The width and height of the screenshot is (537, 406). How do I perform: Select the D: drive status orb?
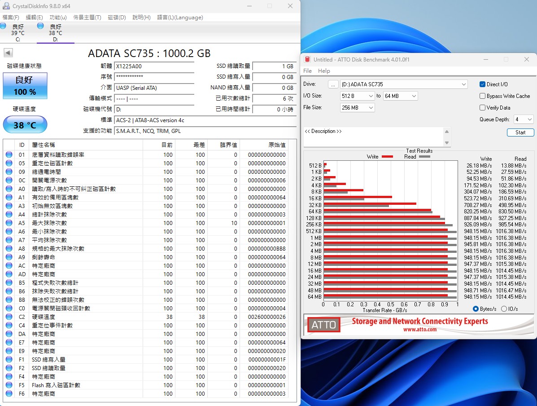click(x=40, y=26)
